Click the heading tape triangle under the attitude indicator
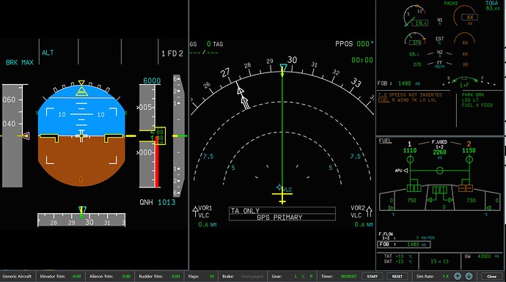 tap(82, 209)
